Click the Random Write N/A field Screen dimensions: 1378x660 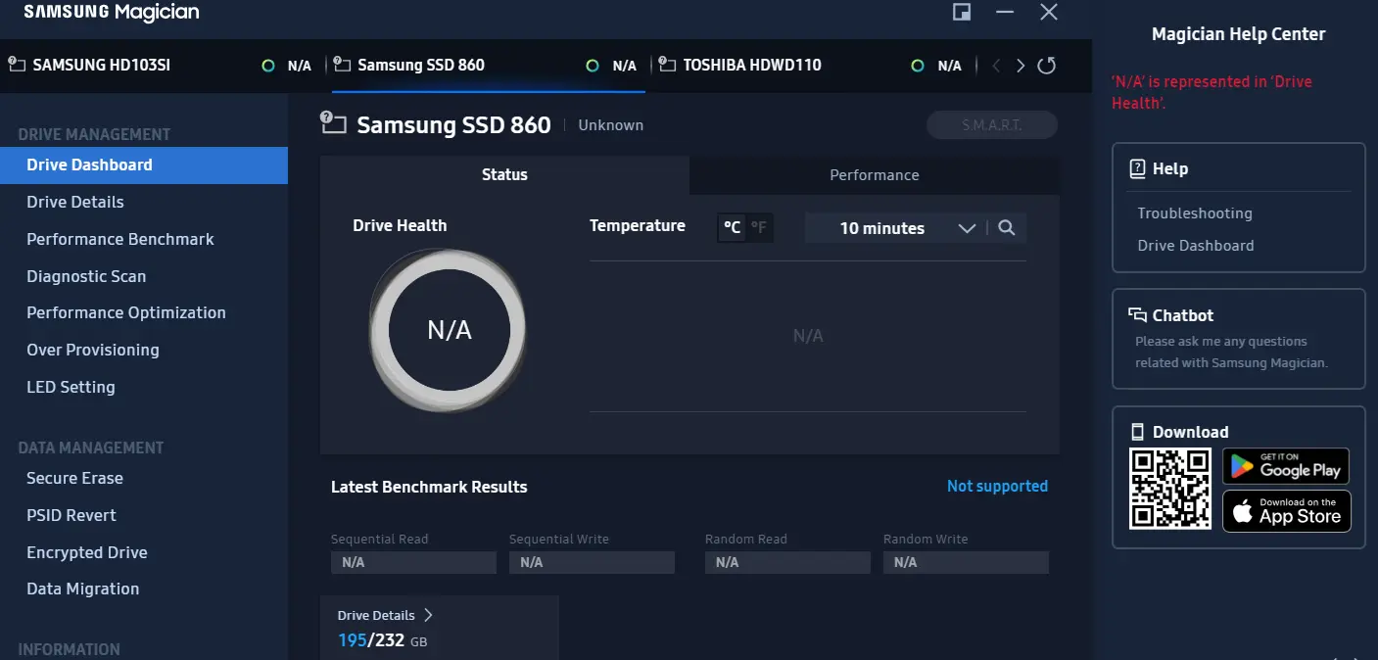pos(966,562)
